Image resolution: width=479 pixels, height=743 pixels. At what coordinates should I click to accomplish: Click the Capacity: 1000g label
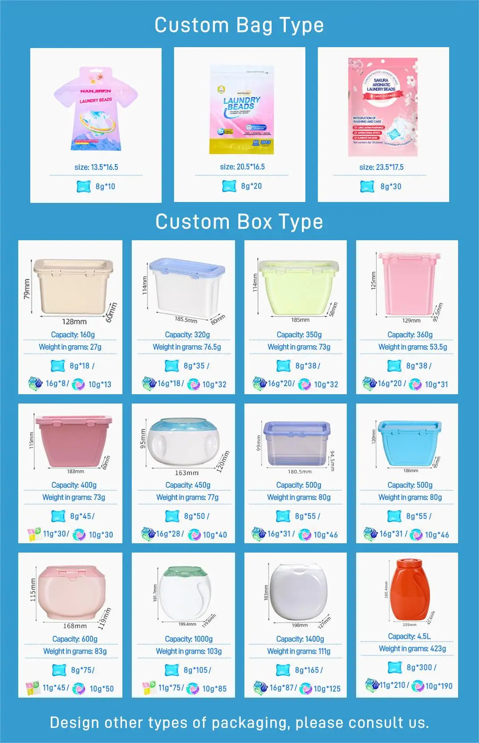189,639
